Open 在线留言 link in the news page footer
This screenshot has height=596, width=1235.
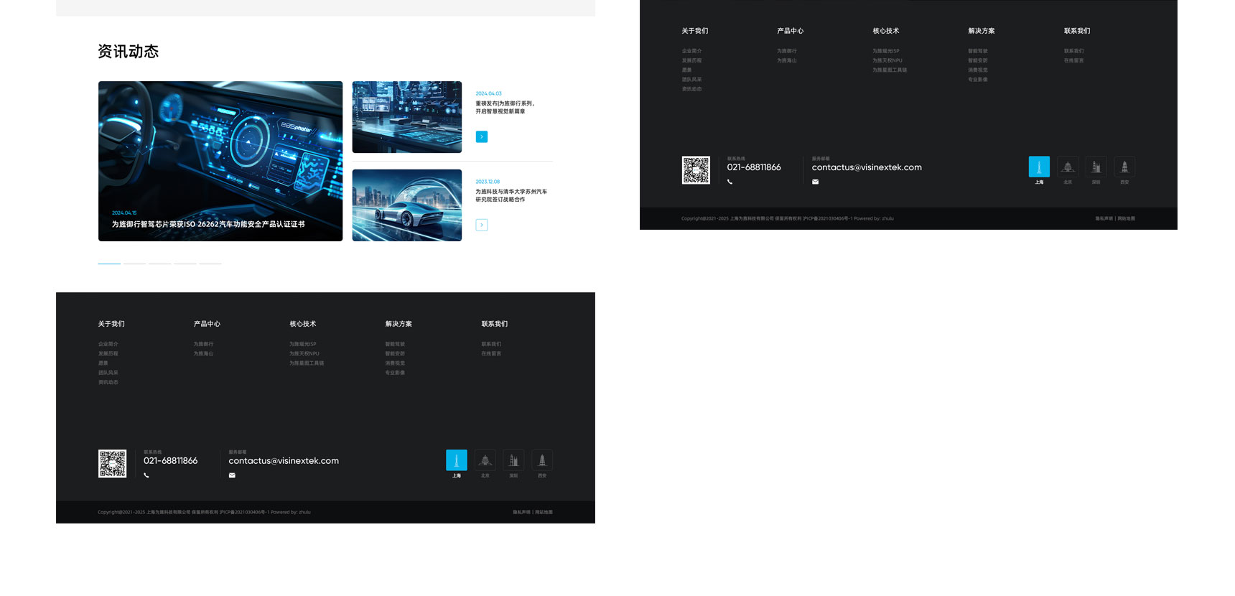tap(491, 353)
